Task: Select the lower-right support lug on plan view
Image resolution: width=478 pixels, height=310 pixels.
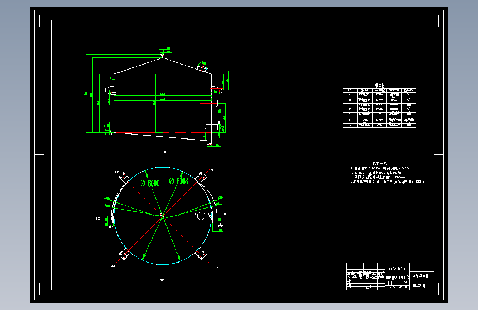Action: coord(201,254)
